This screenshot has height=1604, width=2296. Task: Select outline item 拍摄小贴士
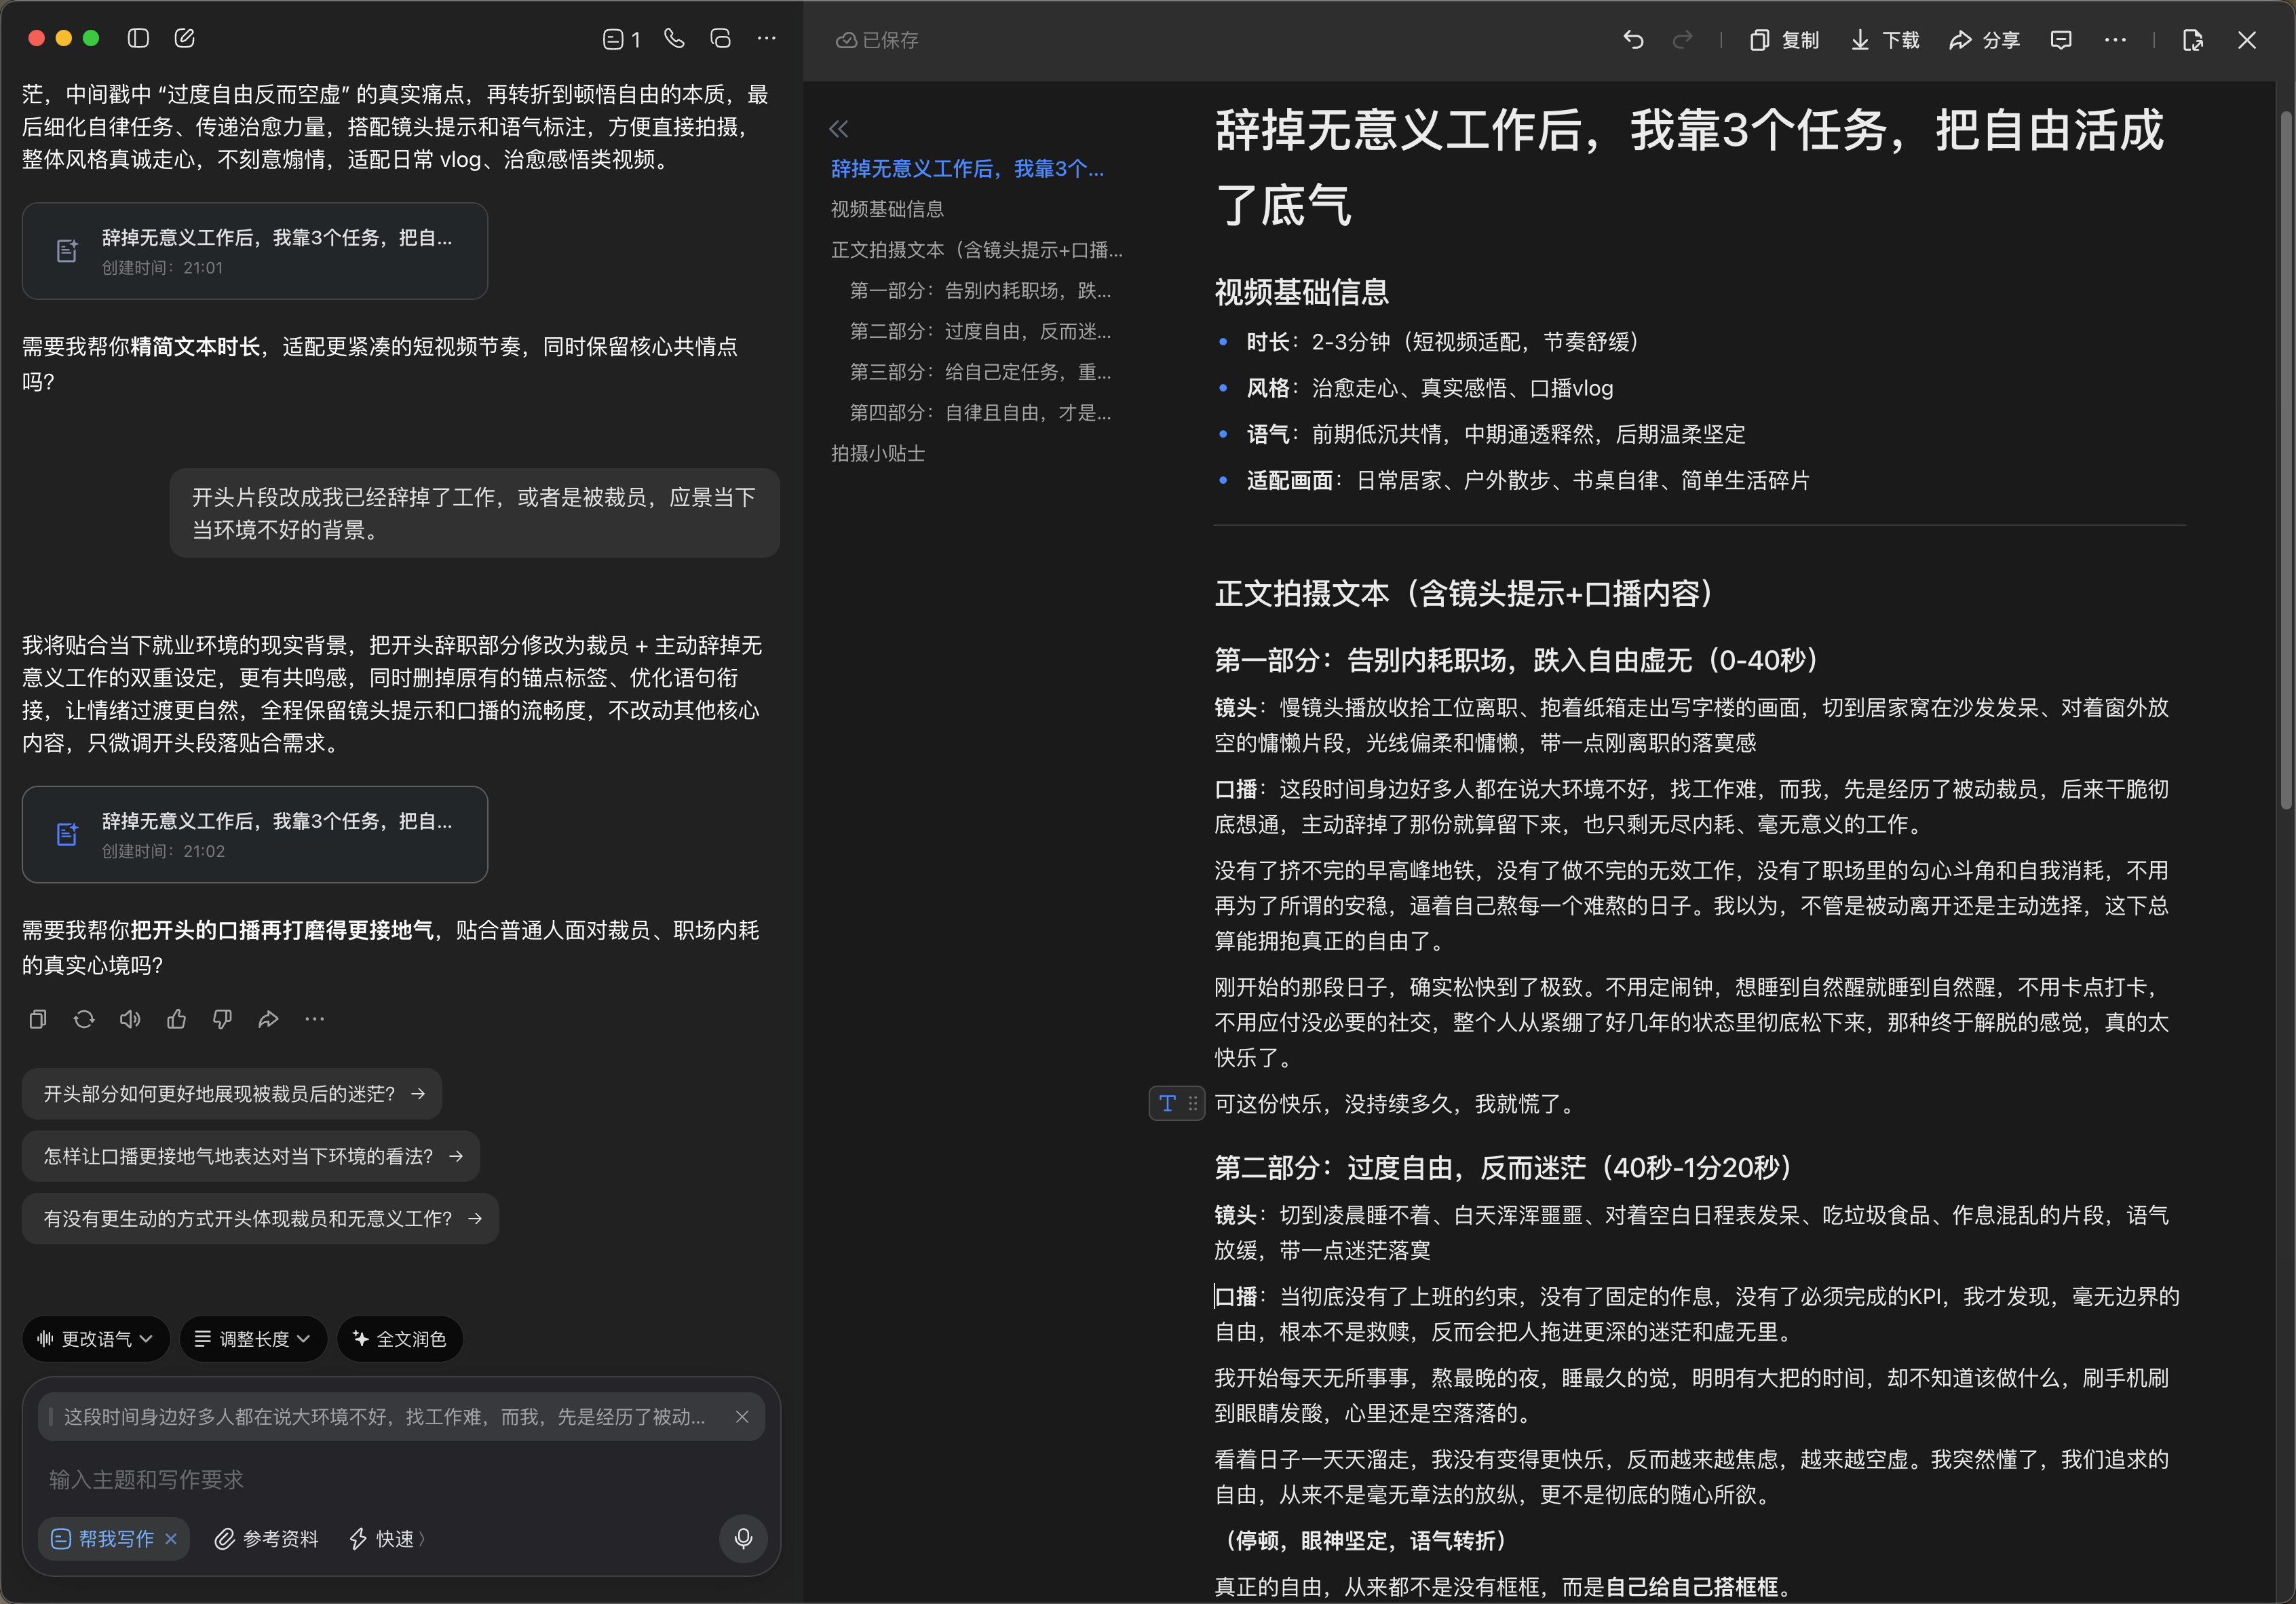(878, 453)
